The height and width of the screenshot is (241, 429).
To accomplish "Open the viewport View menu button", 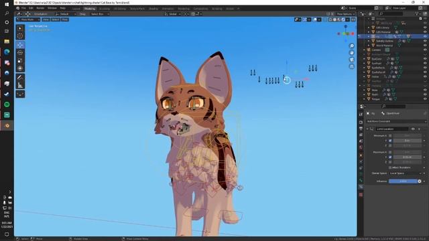I will coord(46,19).
